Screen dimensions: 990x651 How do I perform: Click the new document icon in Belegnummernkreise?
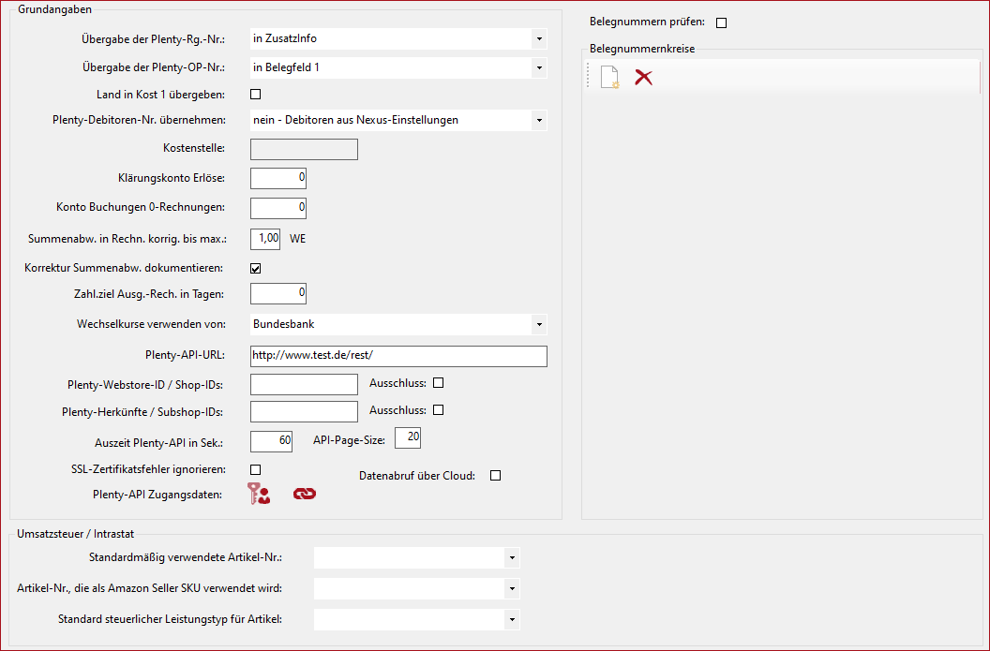click(x=610, y=78)
